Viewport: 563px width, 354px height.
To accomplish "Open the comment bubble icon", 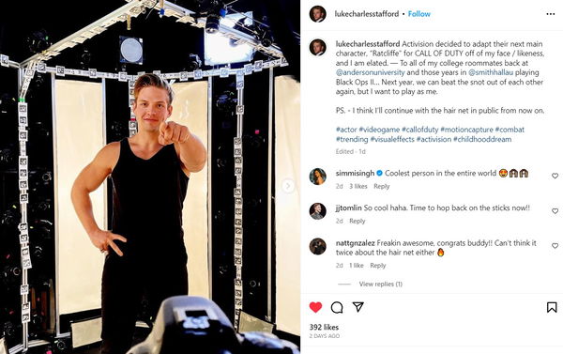I will click(337, 307).
